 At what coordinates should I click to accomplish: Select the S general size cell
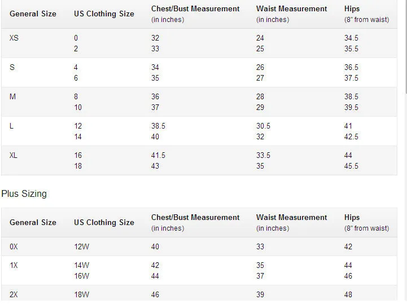[x=12, y=67]
